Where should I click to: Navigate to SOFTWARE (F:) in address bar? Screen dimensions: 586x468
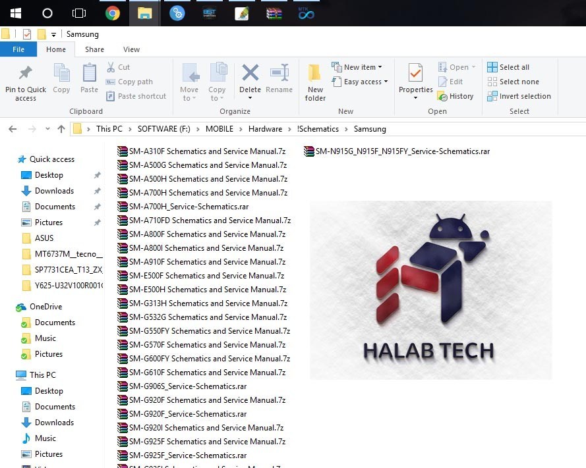164,129
